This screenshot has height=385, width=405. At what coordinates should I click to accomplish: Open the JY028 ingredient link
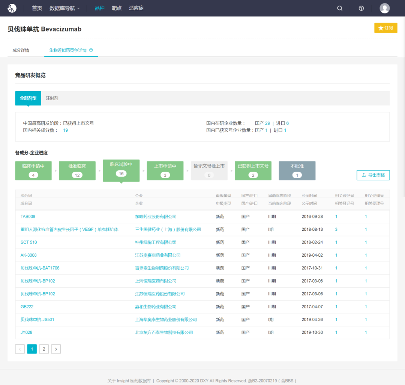[x=26, y=332]
